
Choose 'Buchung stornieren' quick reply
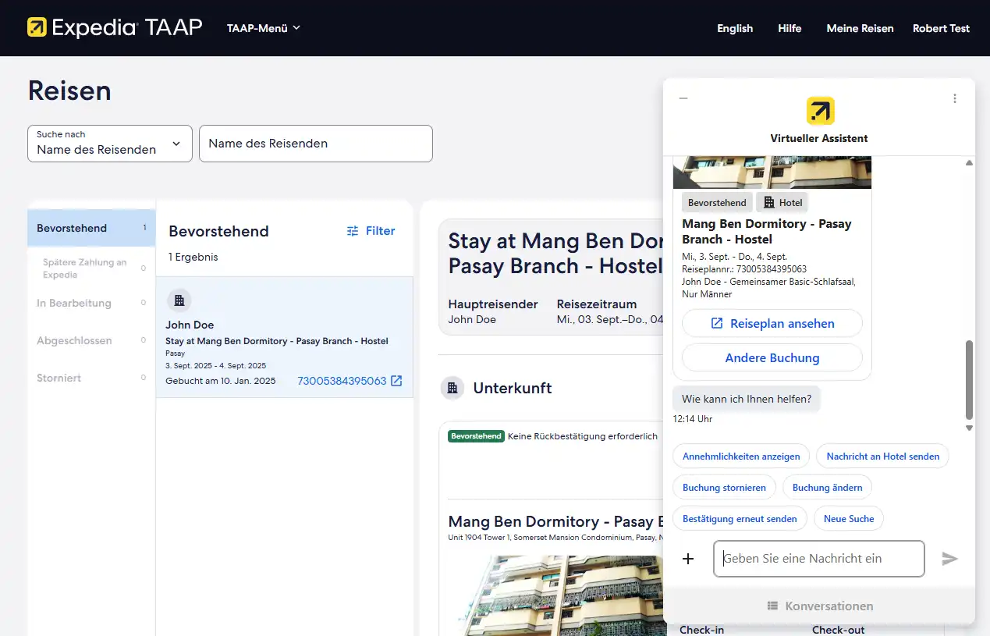point(724,487)
